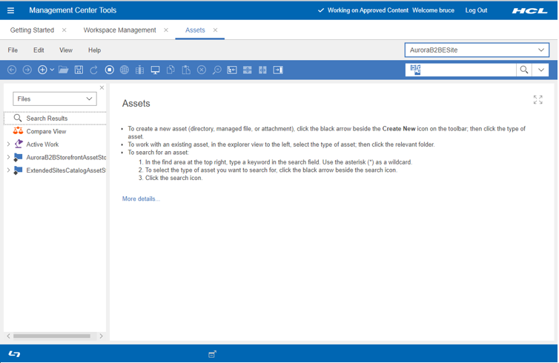
Task: Click the bottom-left return arrow icon
Action: coord(14,353)
